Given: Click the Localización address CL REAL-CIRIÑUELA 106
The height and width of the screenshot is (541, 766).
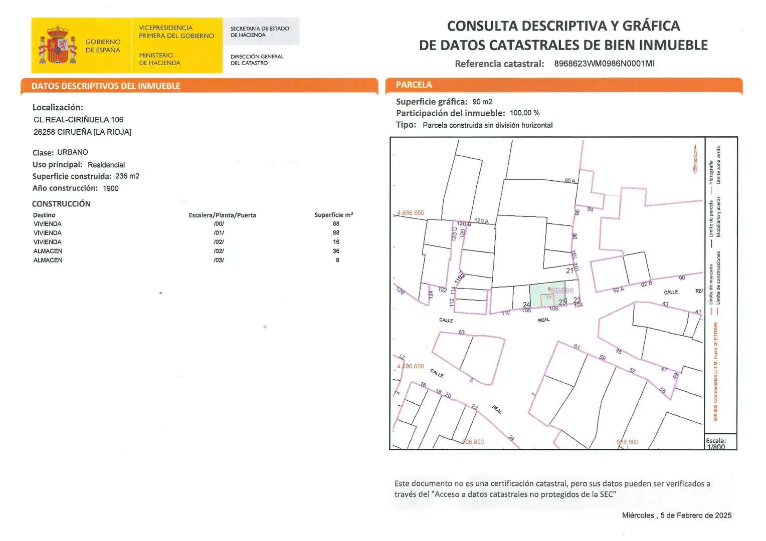Looking at the screenshot, I should pyautogui.click(x=78, y=120).
